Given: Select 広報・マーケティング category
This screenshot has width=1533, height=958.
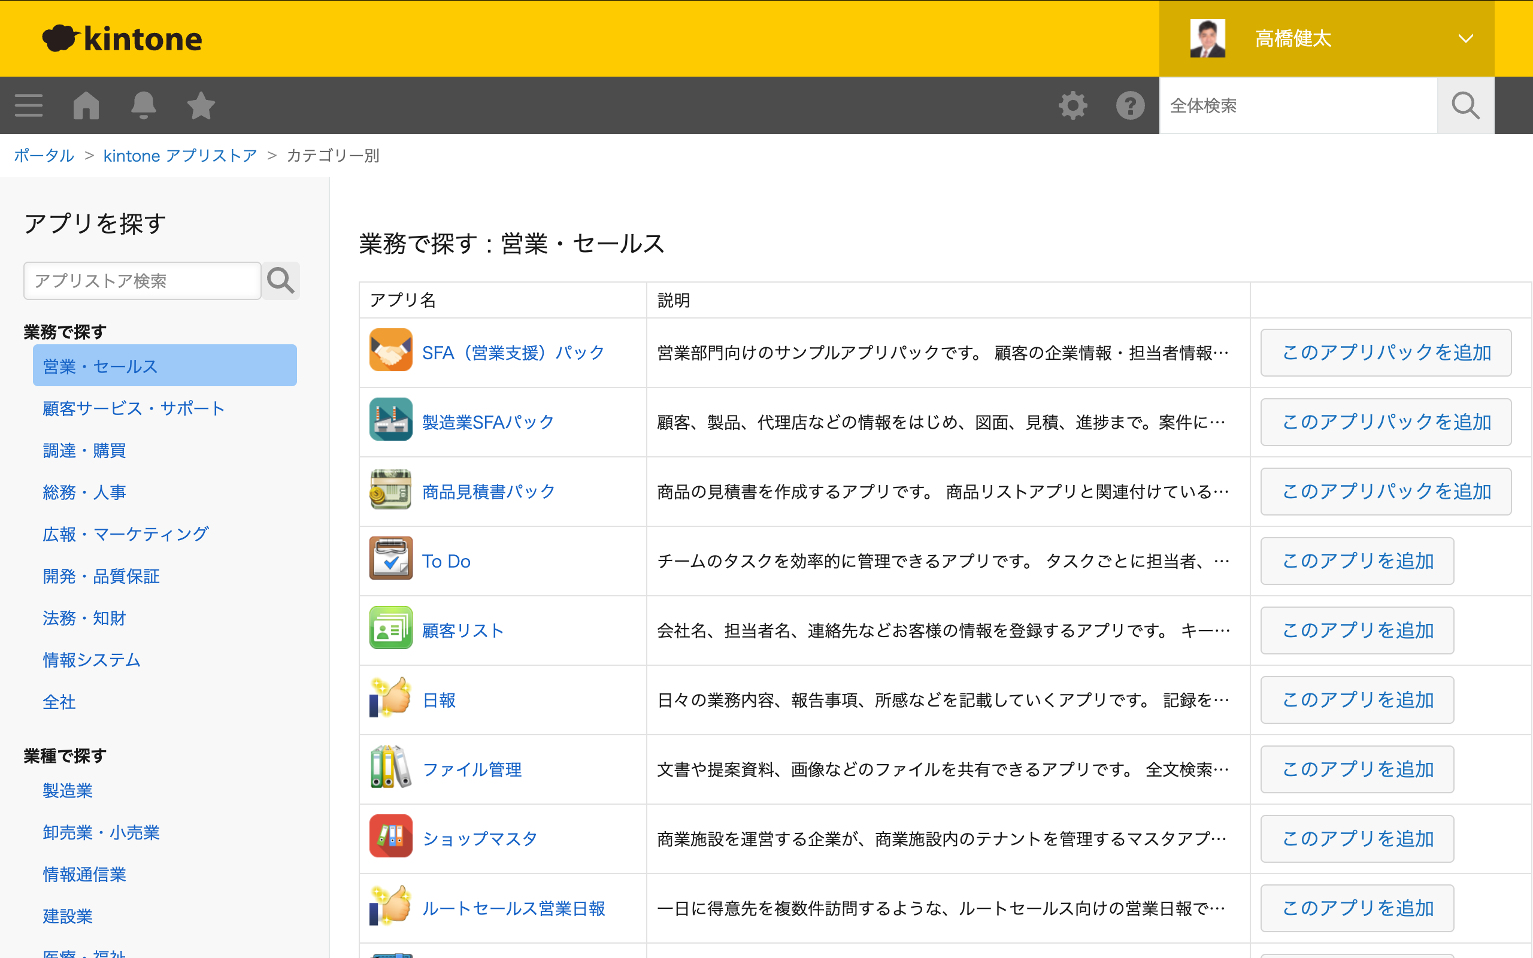Looking at the screenshot, I should tap(125, 534).
